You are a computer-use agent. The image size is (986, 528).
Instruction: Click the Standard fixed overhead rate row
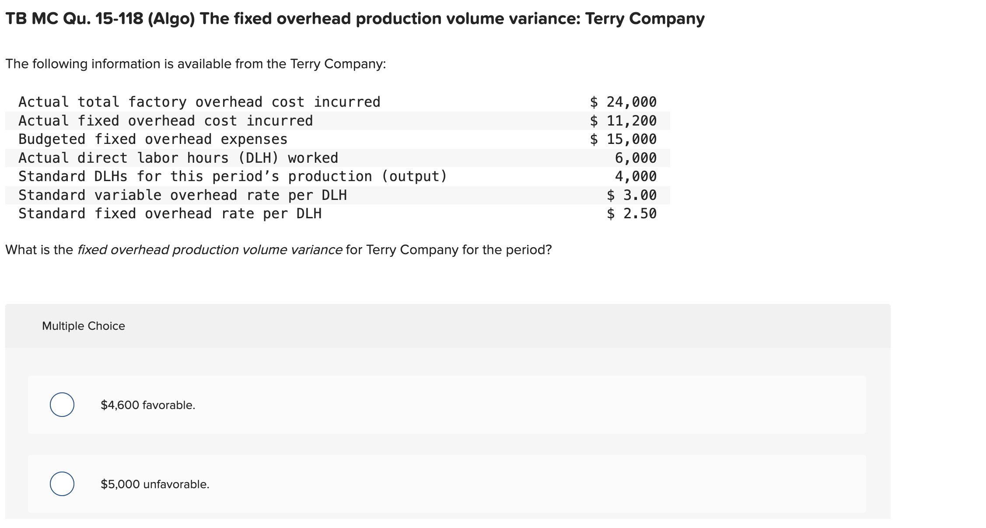(170, 213)
